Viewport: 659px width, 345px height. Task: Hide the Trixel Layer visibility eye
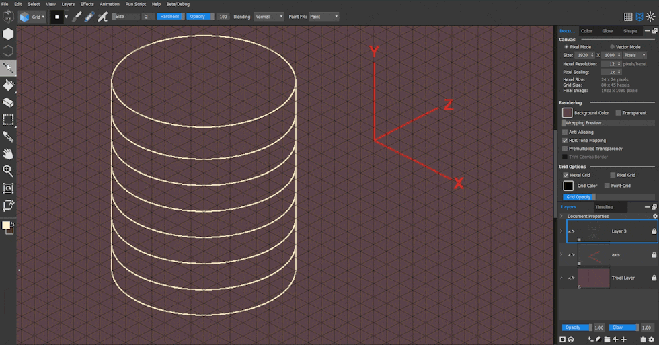(571, 278)
